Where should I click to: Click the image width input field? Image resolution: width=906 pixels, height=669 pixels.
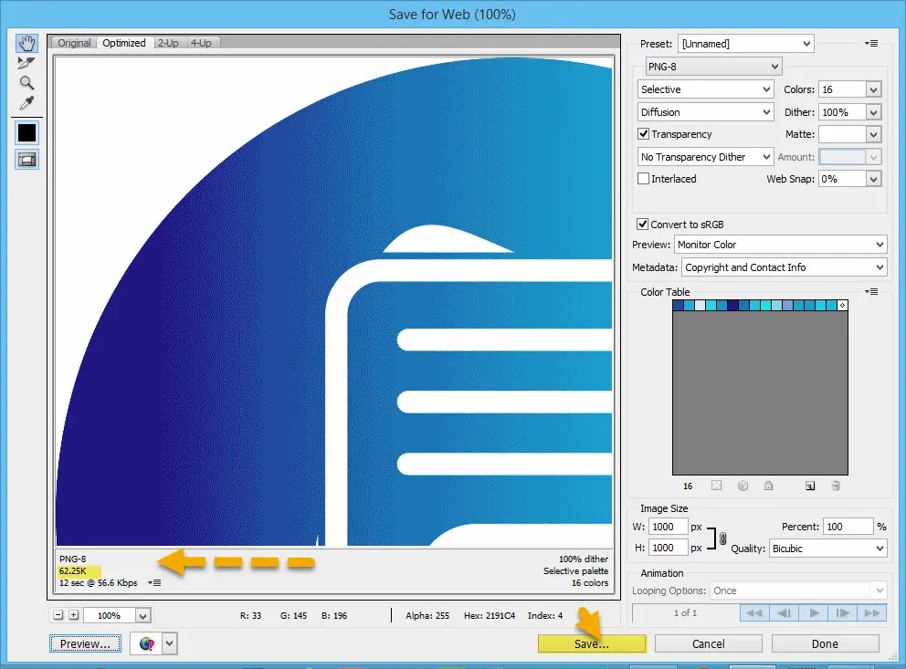point(669,526)
